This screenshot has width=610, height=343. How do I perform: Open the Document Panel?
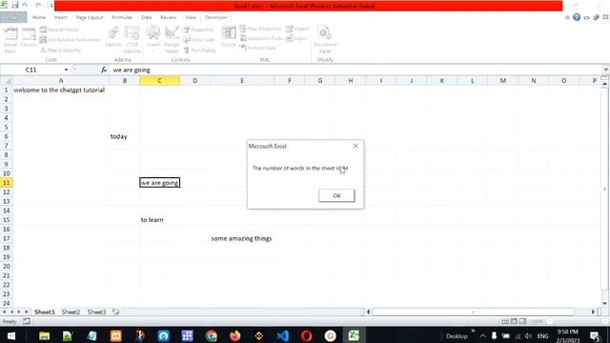pos(325,40)
